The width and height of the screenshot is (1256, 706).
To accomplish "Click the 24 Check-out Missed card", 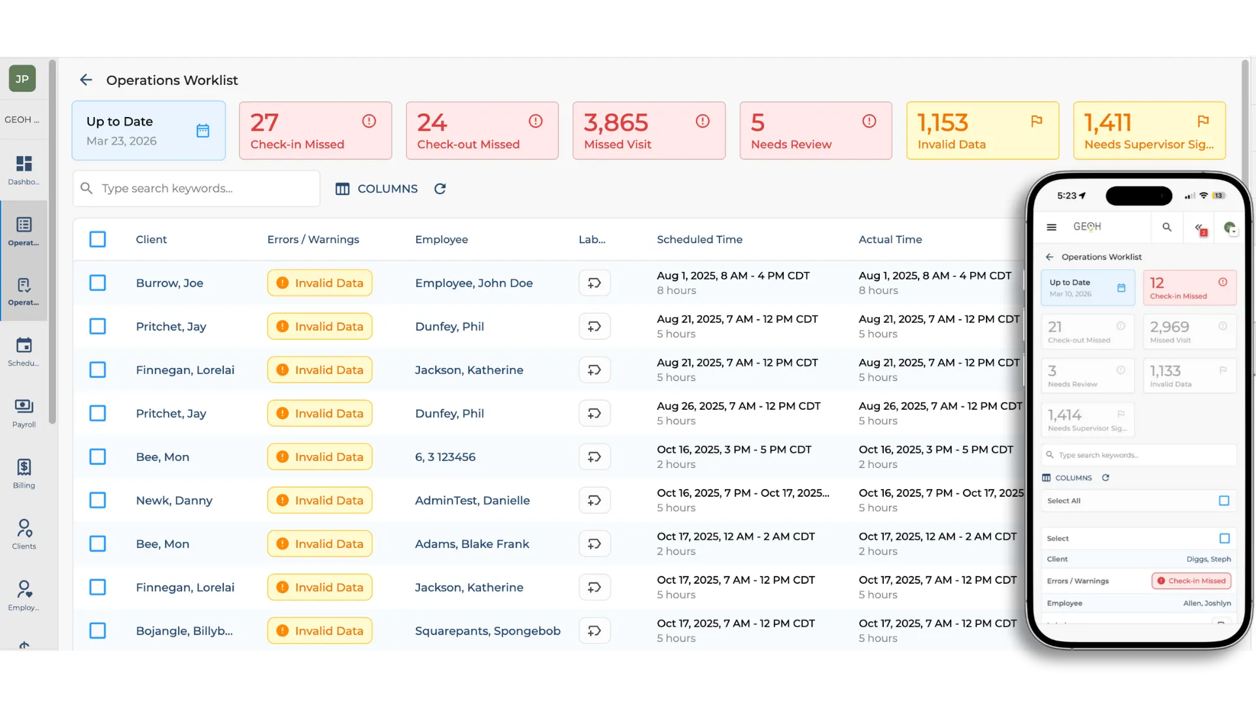I will (481, 130).
